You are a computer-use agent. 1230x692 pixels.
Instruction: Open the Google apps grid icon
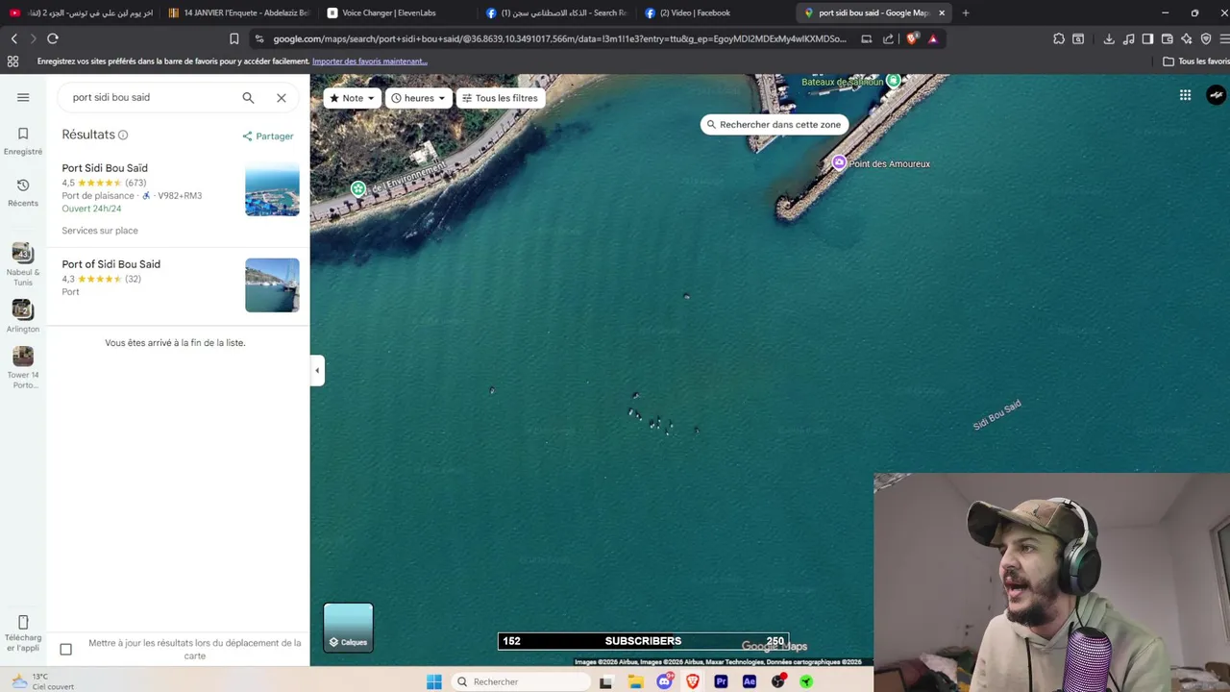[x=1185, y=95]
